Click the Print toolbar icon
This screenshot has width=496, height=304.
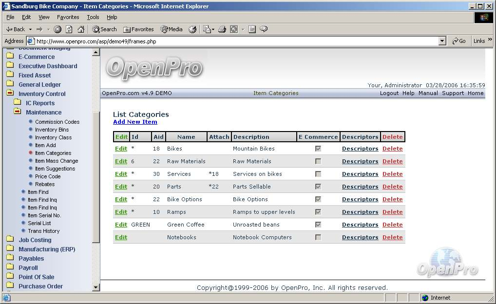coord(222,29)
